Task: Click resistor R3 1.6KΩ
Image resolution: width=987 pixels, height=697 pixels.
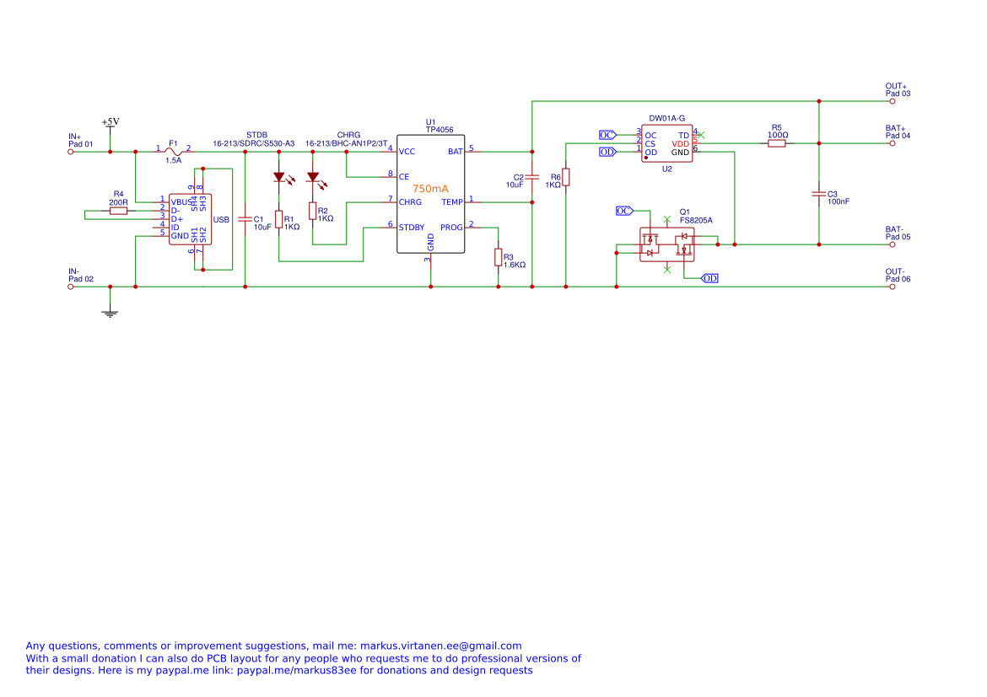Action: [498, 257]
